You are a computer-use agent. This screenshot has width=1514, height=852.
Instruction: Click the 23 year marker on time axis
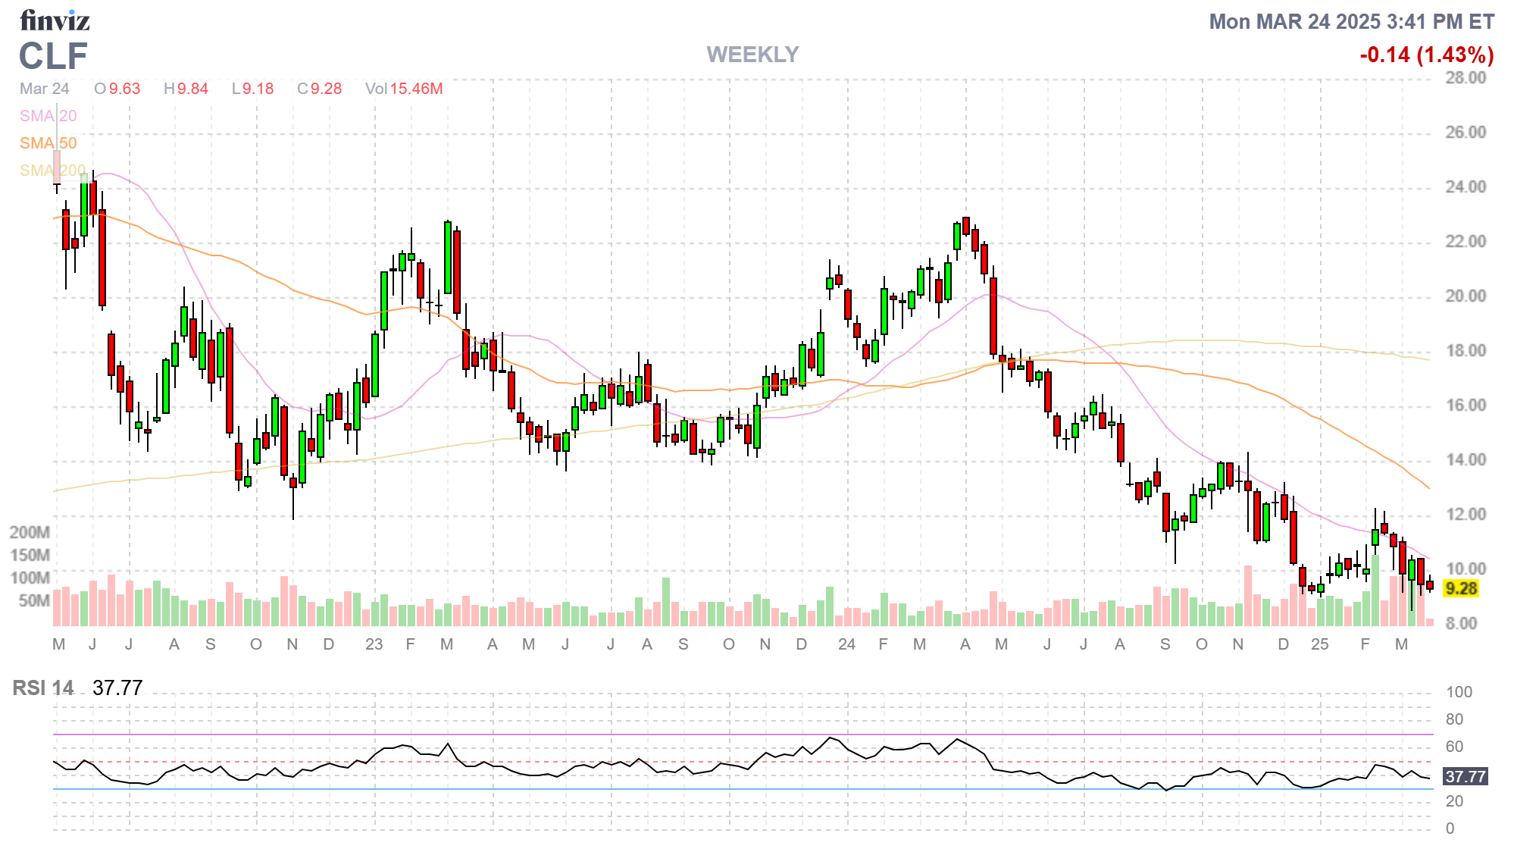[374, 644]
